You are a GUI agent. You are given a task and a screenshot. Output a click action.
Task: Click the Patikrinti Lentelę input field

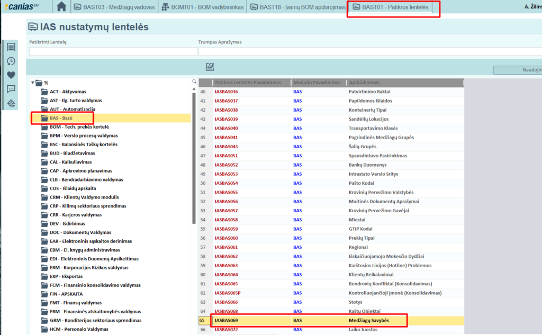(112, 51)
